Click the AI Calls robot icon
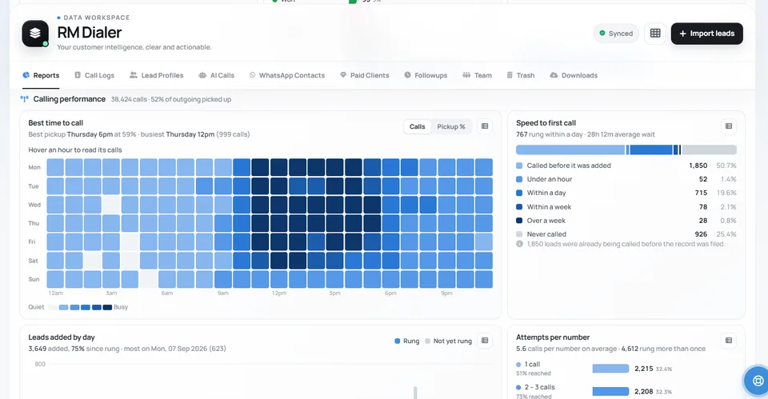768x399 pixels. click(202, 75)
